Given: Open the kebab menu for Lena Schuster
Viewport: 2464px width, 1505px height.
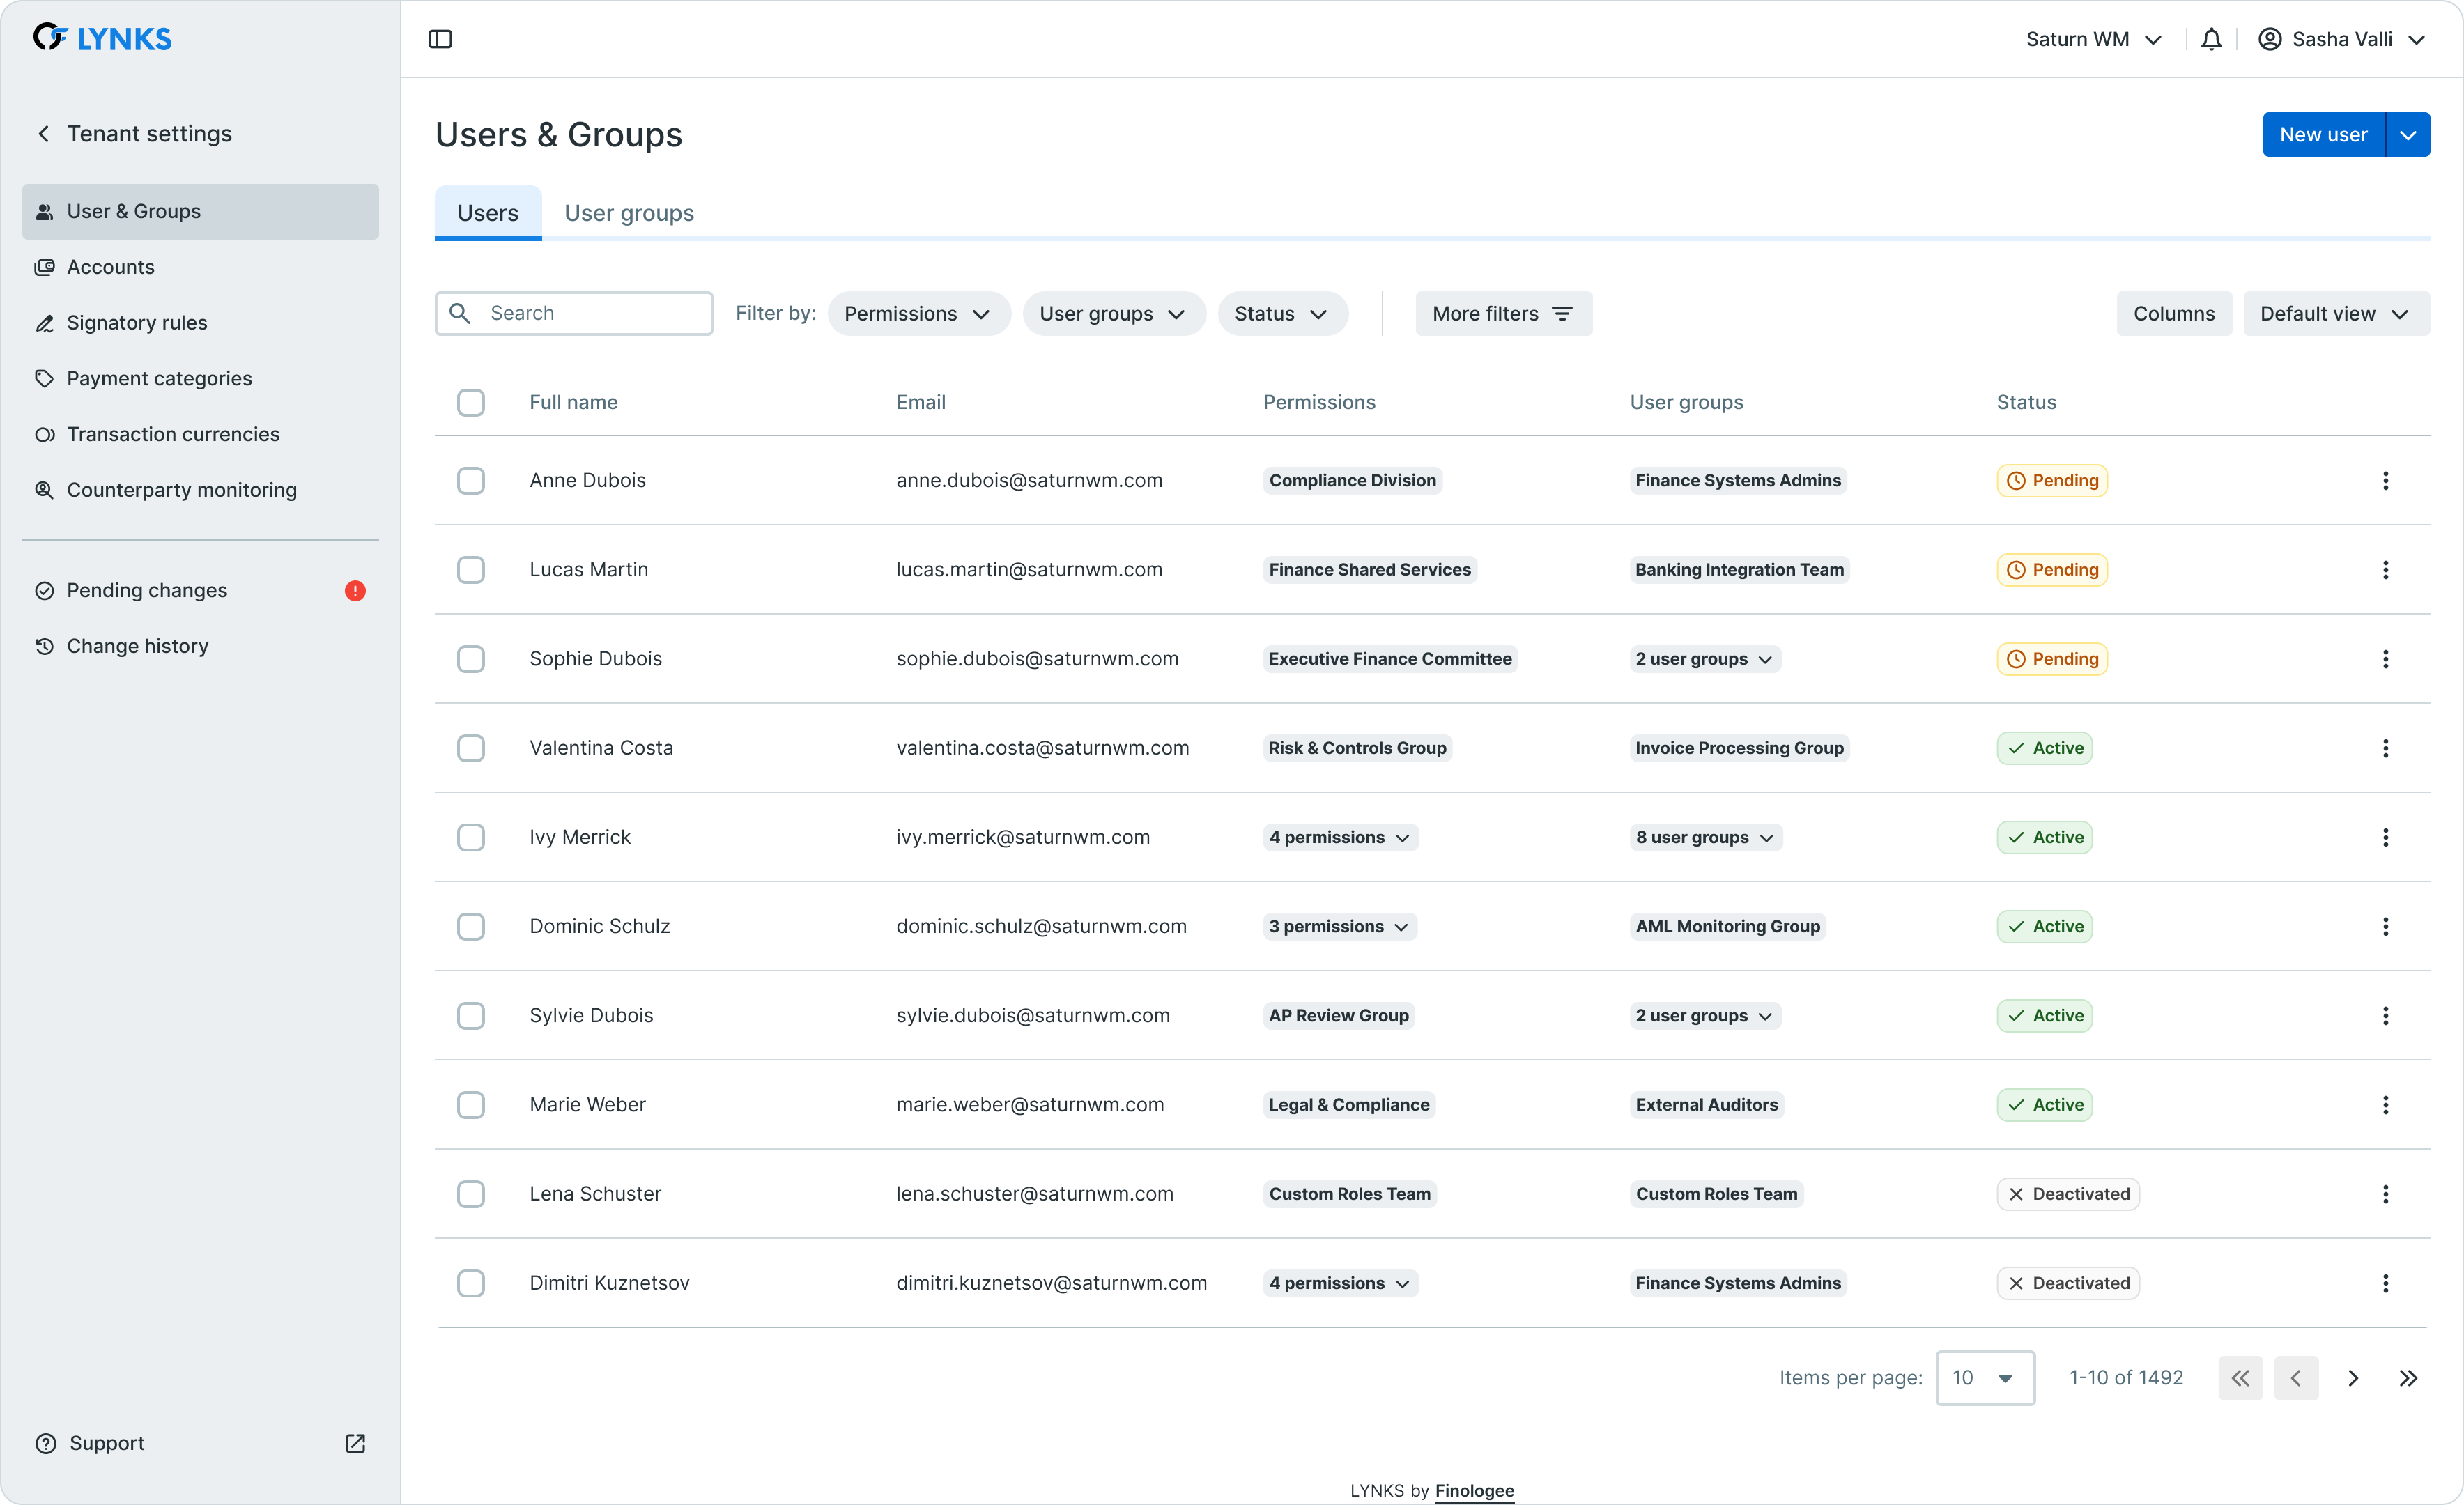Looking at the screenshot, I should click(2385, 1194).
